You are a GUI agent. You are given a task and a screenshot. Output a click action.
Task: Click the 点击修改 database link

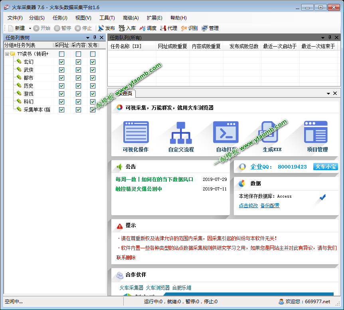pyautogui.click(x=248, y=206)
